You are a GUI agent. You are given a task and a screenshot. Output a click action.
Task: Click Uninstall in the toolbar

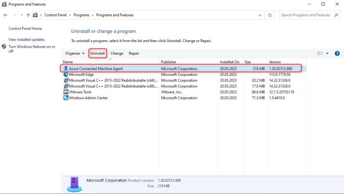pyautogui.click(x=97, y=54)
